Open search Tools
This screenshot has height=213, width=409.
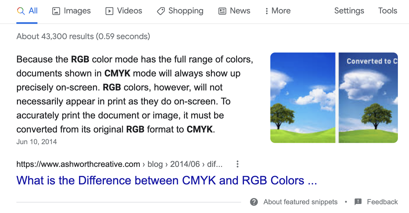point(388,11)
